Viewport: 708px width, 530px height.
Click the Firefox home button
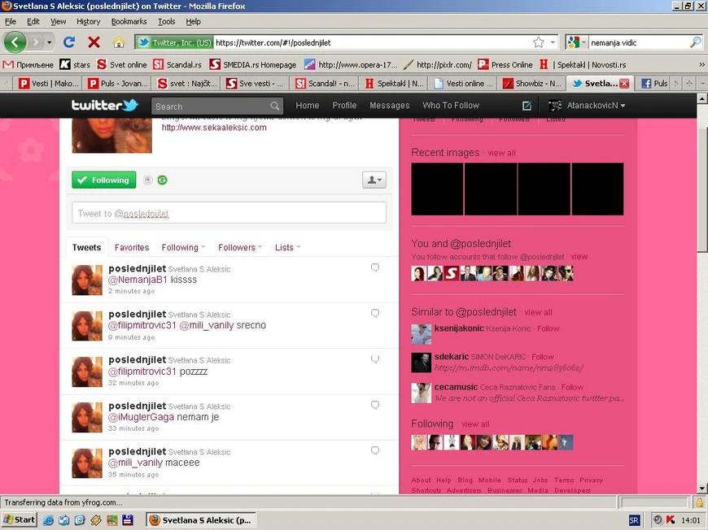pyautogui.click(x=118, y=42)
